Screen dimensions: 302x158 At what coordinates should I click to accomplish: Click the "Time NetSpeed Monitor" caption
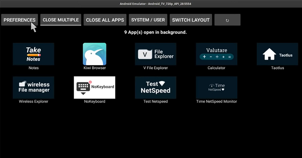[x=217, y=101]
